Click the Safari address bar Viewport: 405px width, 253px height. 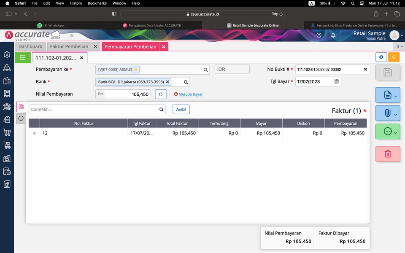[x=202, y=14]
